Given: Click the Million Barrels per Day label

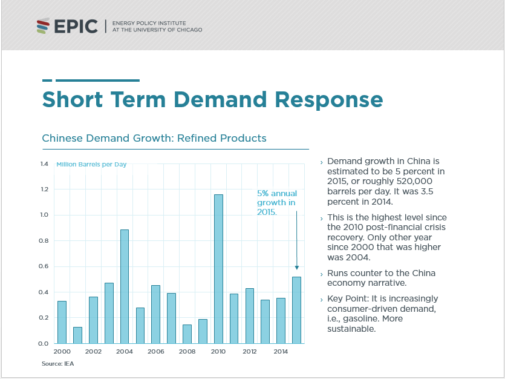Looking at the screenshot, I should (91, 165).
